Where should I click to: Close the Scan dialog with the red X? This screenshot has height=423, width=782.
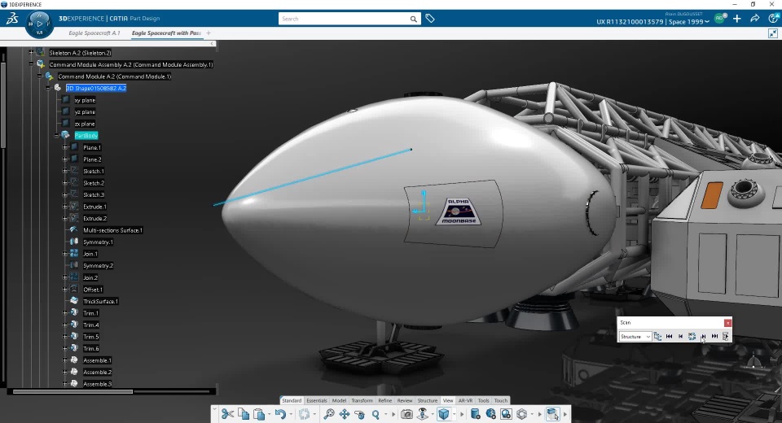727,323
